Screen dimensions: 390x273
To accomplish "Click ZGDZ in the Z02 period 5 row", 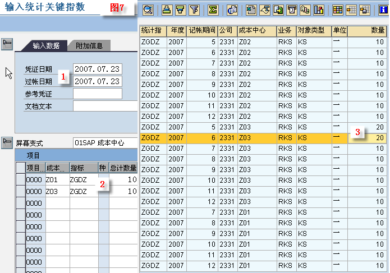I will (153, 42).
